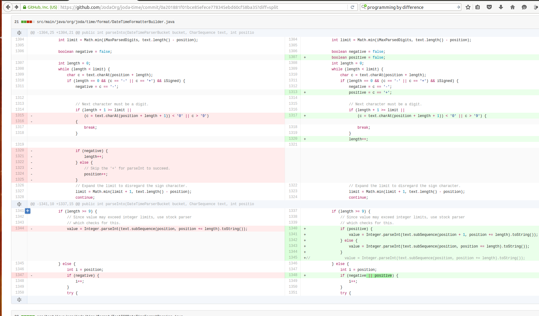Click the added "positive = c == '+';" line
539x316 pixels.
pyautogui.click(x=370, y=92)
